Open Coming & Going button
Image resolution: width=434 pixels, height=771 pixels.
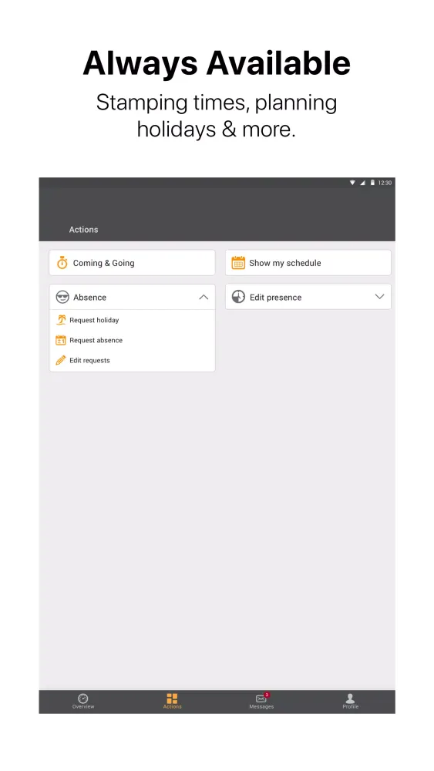pyautogui.click(x=133, y=263)
